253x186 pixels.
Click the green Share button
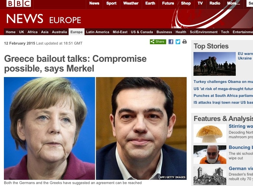pyautogui.click(x=158, y=42)
